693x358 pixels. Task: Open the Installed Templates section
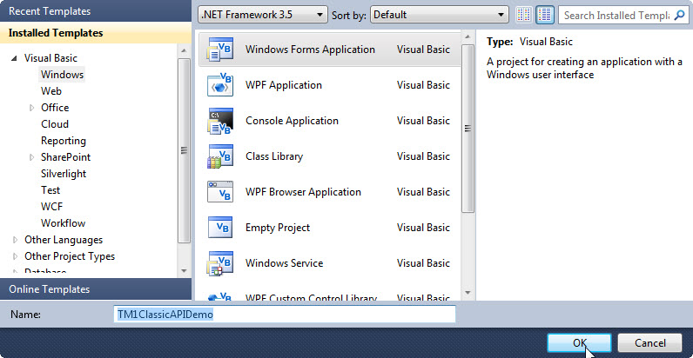[96, 33]
